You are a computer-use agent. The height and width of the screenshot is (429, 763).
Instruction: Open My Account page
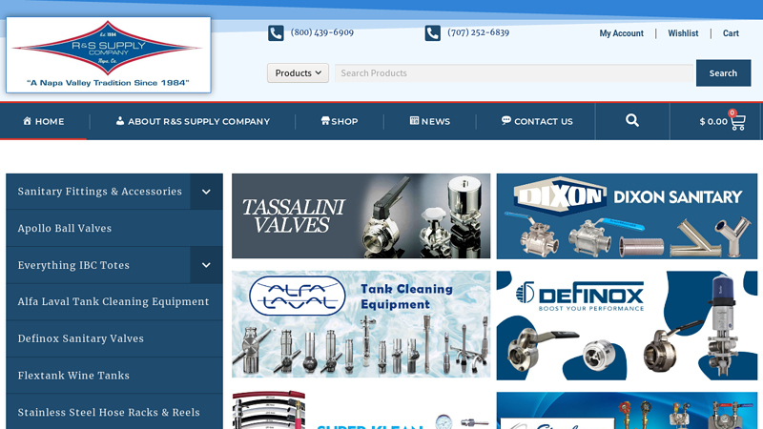click(x=622, y=33)
